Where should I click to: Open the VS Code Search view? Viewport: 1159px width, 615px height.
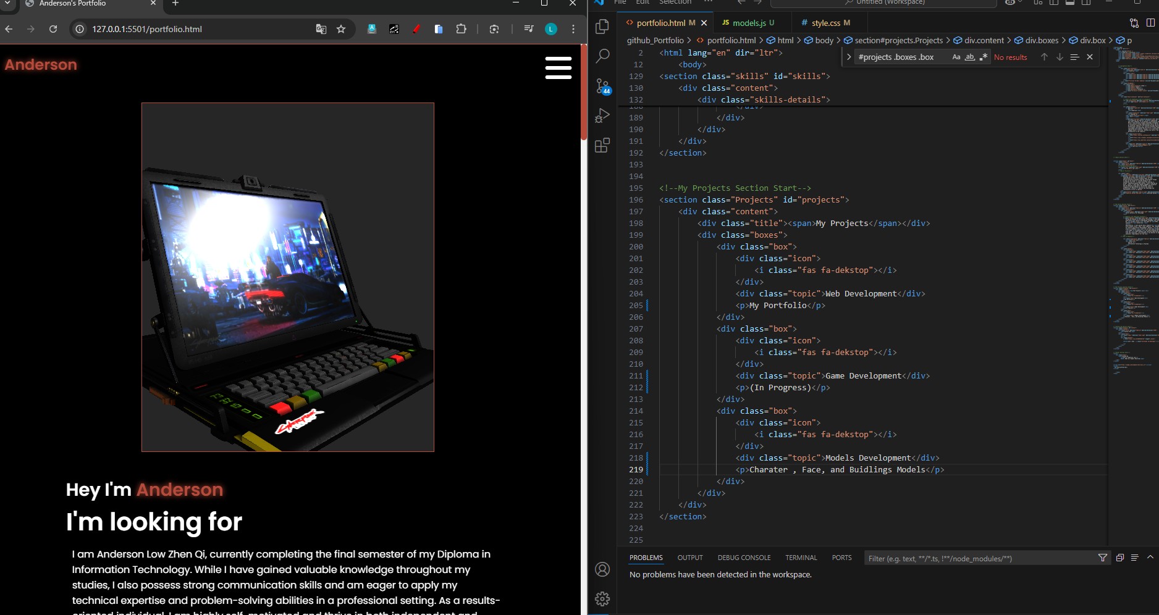click(602, 56)
